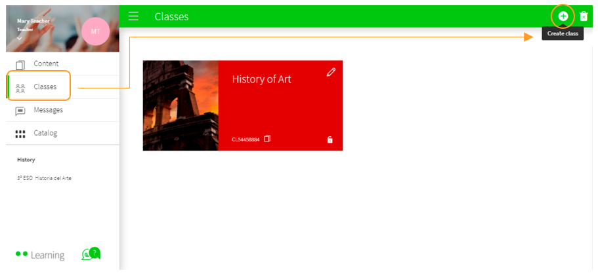Edit History of Art with pencil icon
This screenshot has height=277, width=598.
tap(331, 72)
